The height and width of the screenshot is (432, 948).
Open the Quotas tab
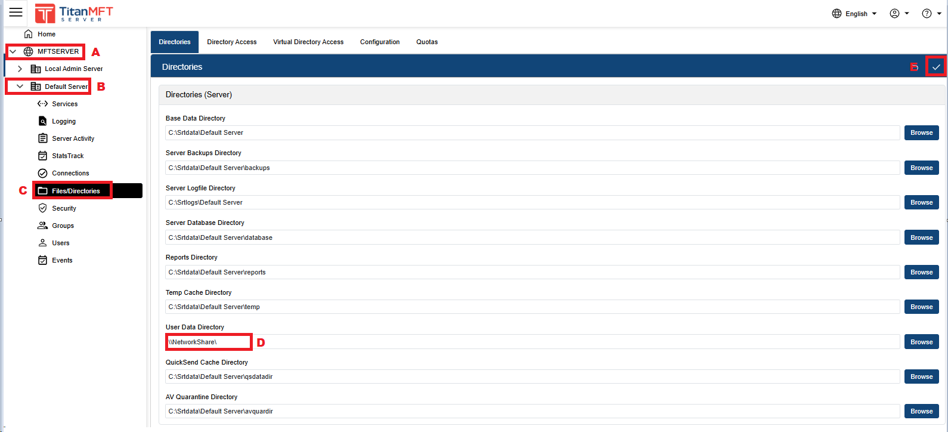point(426,42)
